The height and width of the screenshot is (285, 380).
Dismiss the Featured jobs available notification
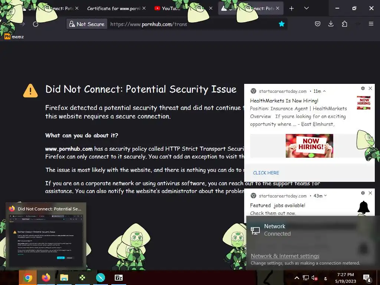[370, 193]
